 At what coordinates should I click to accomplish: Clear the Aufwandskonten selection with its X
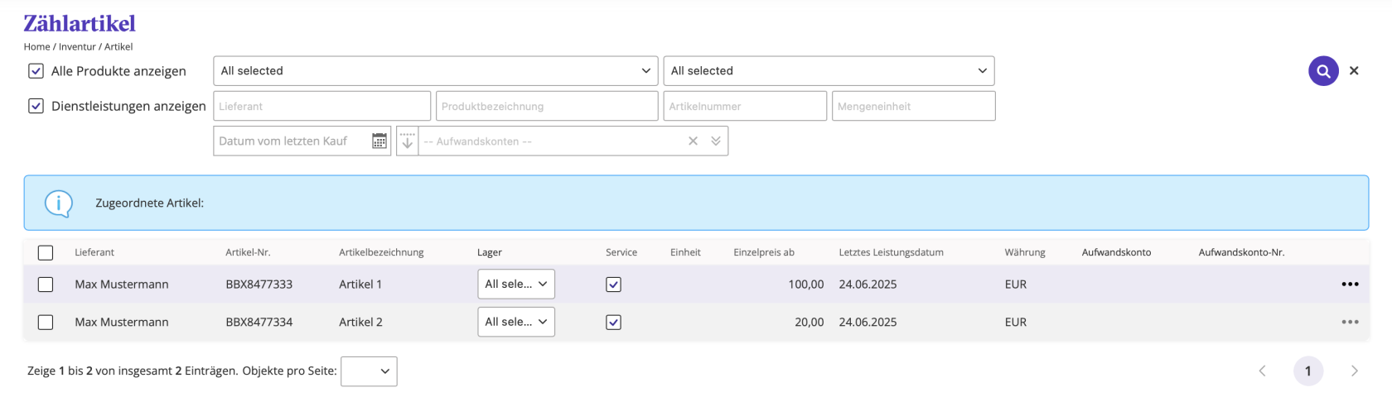coord(693,141)
